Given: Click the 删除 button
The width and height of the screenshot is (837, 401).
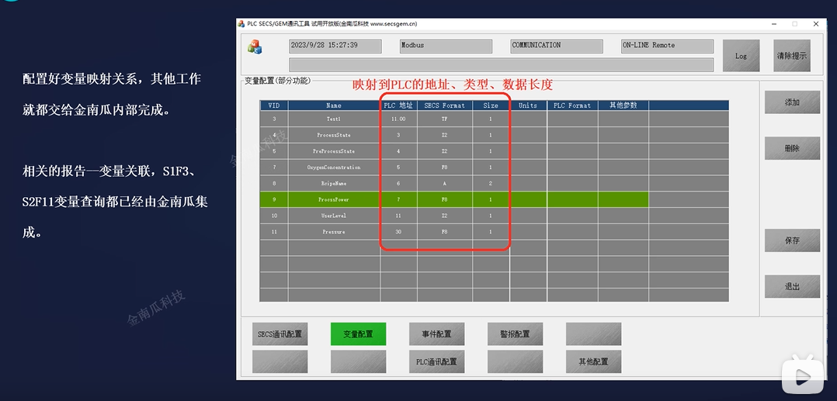Looking at the screenshot, I should (x=792, y=148).
